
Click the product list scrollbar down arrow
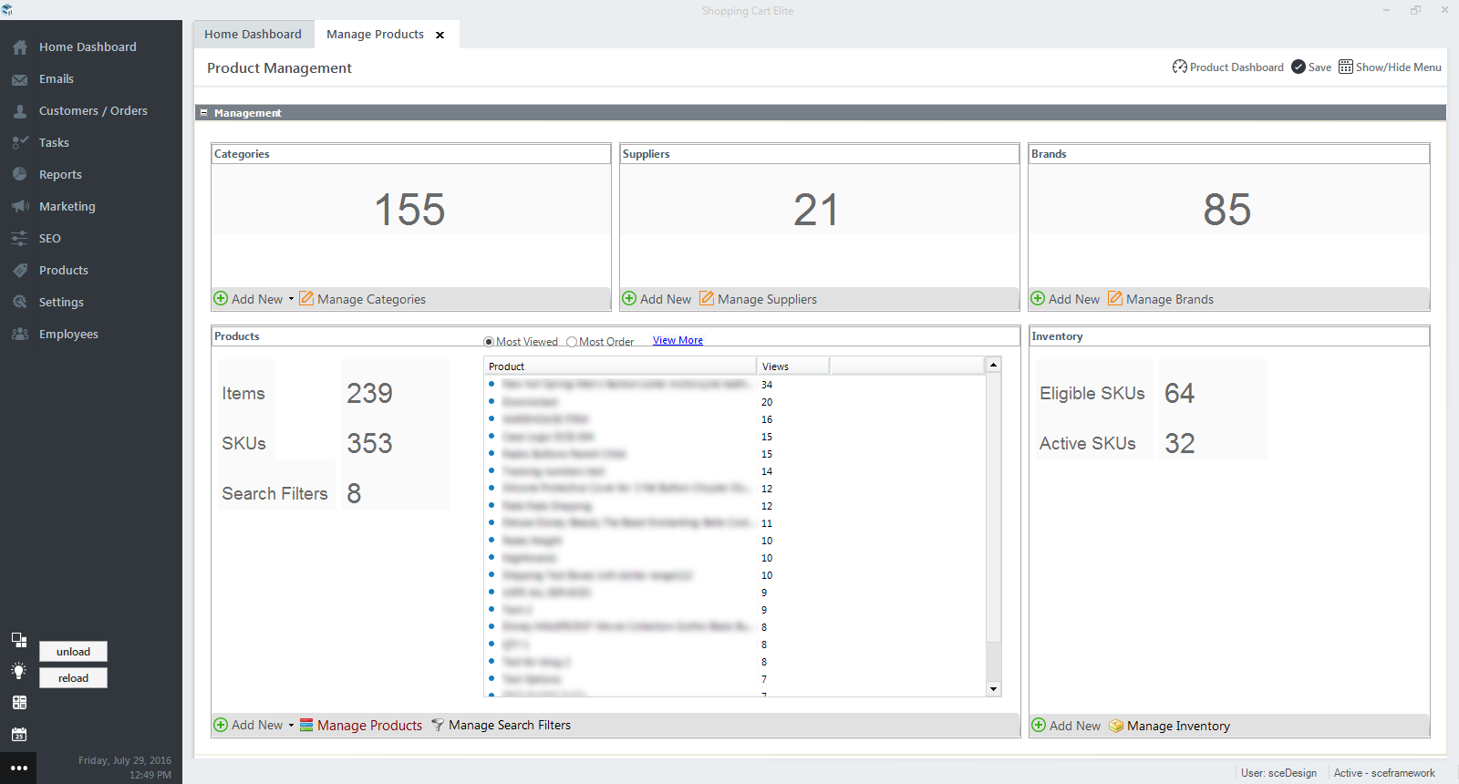click(993, 689)
